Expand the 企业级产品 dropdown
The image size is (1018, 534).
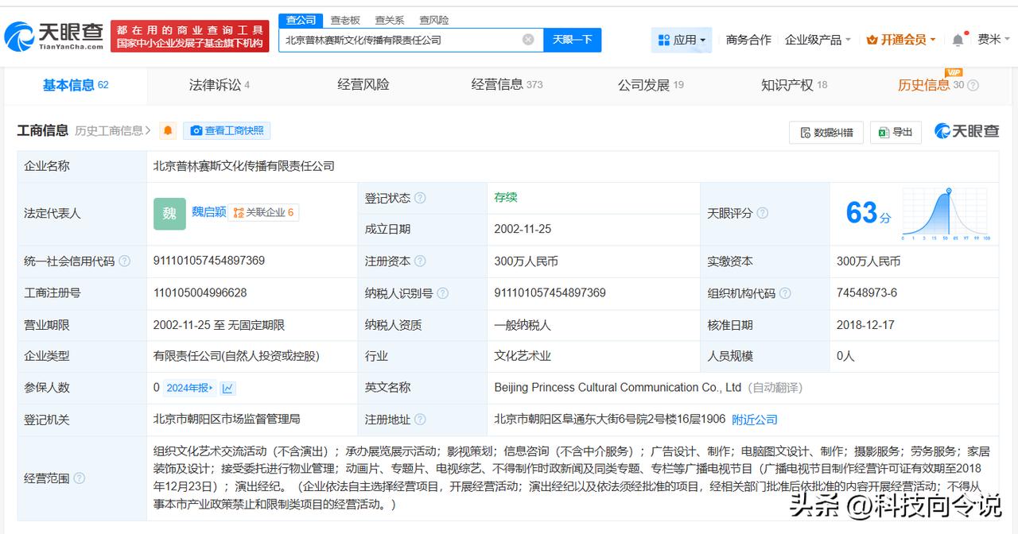818,40
